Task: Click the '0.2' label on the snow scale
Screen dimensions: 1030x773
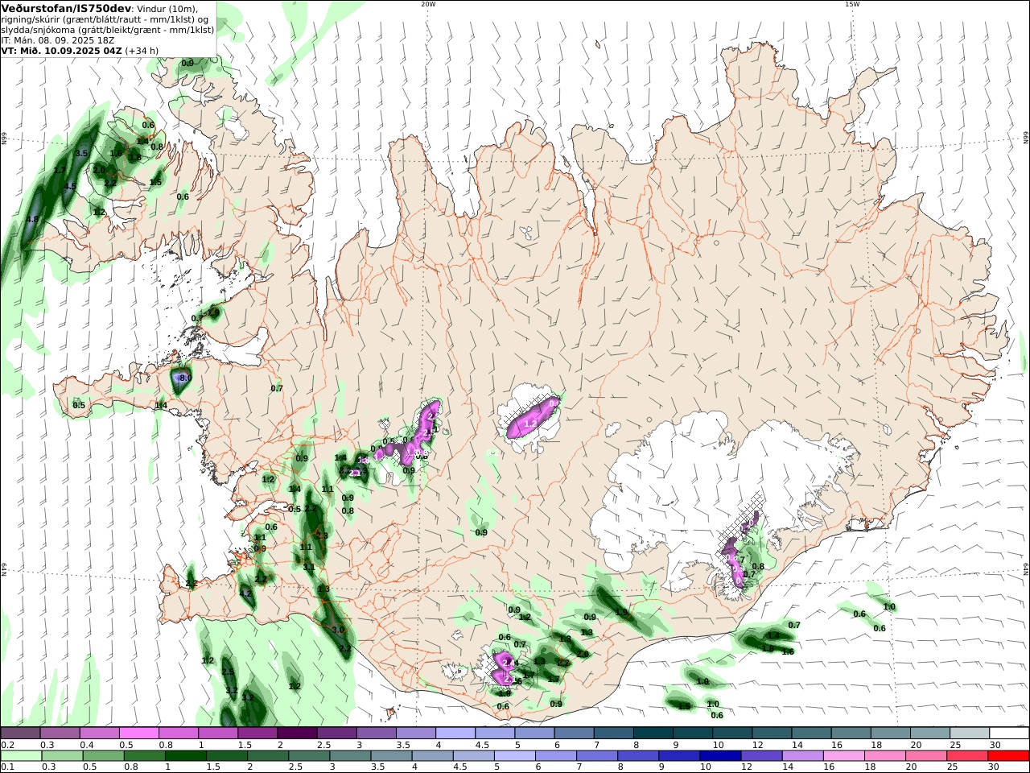Action: pos(7,745)
